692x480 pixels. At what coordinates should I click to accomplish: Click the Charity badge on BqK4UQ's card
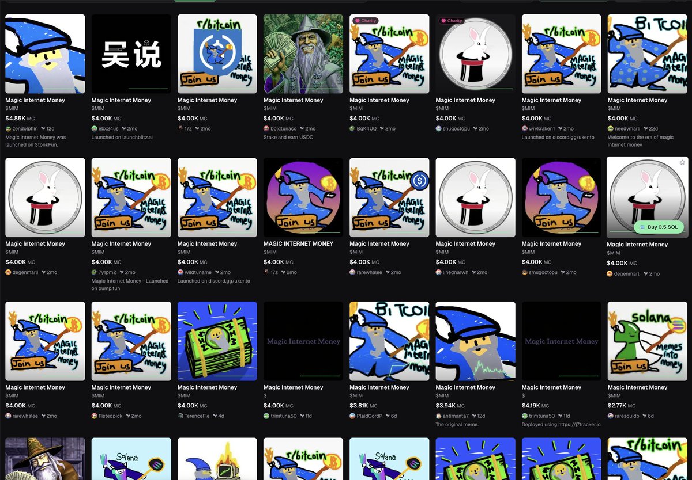pos(366,21)
